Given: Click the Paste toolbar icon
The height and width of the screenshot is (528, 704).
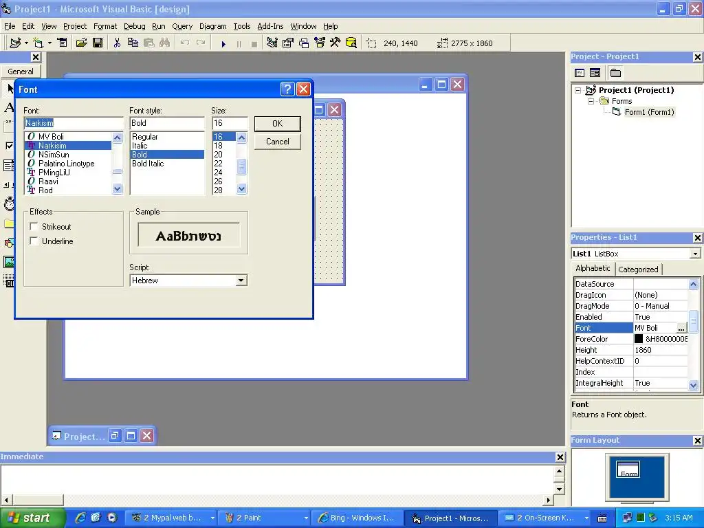Looking at the screenshot, I should [149, 43].
